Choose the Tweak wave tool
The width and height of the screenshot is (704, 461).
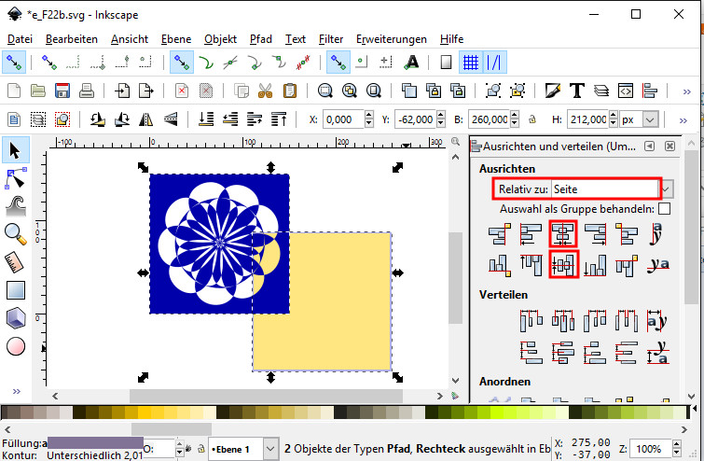coord(15,206)
